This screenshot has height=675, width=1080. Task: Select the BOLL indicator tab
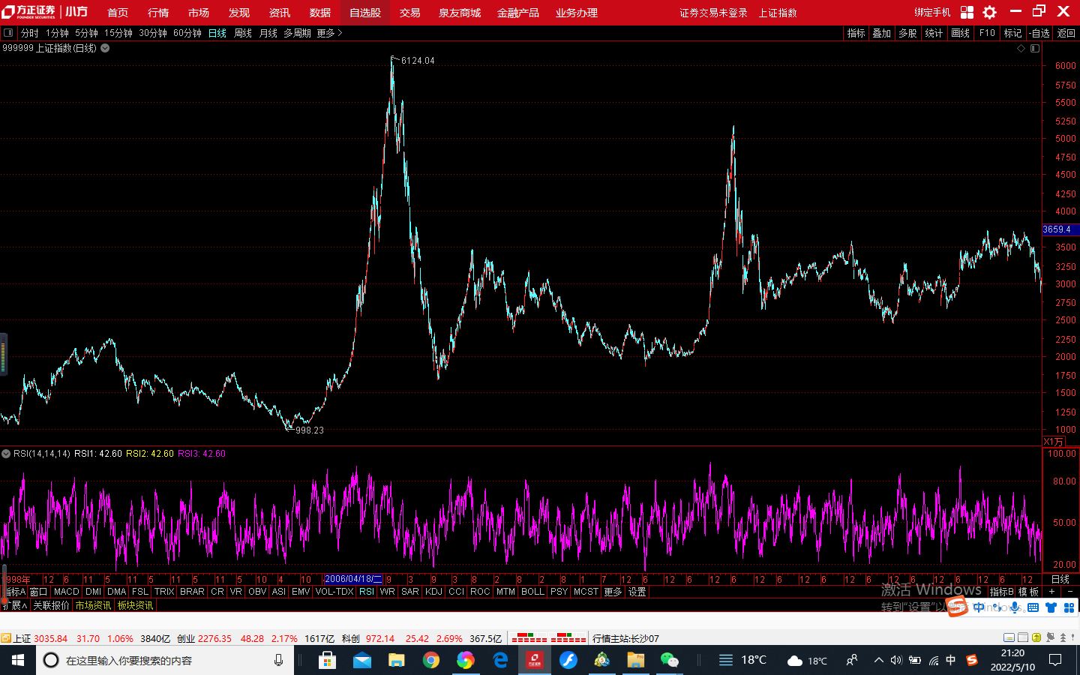point(532,592)
